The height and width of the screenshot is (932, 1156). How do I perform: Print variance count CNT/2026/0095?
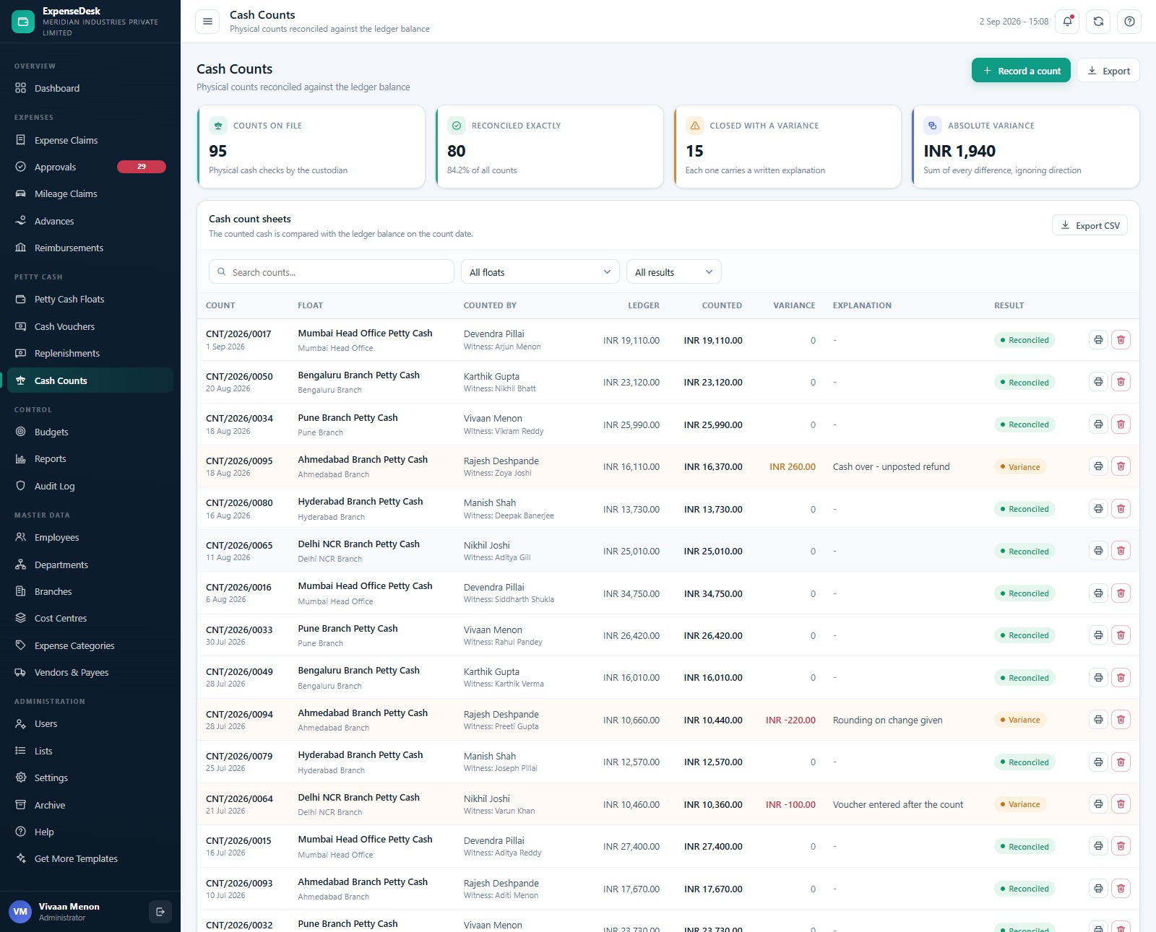[1098, 466]
